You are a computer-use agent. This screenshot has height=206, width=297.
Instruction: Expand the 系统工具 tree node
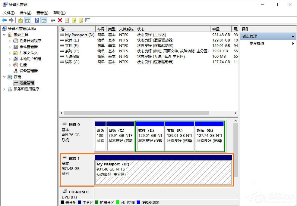coord(4,35)
